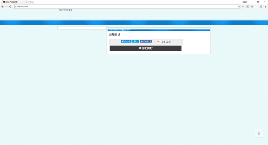Click the 続きを読む read more button
The height and width of the screenshot is (145, 268).
pos(145,48)
